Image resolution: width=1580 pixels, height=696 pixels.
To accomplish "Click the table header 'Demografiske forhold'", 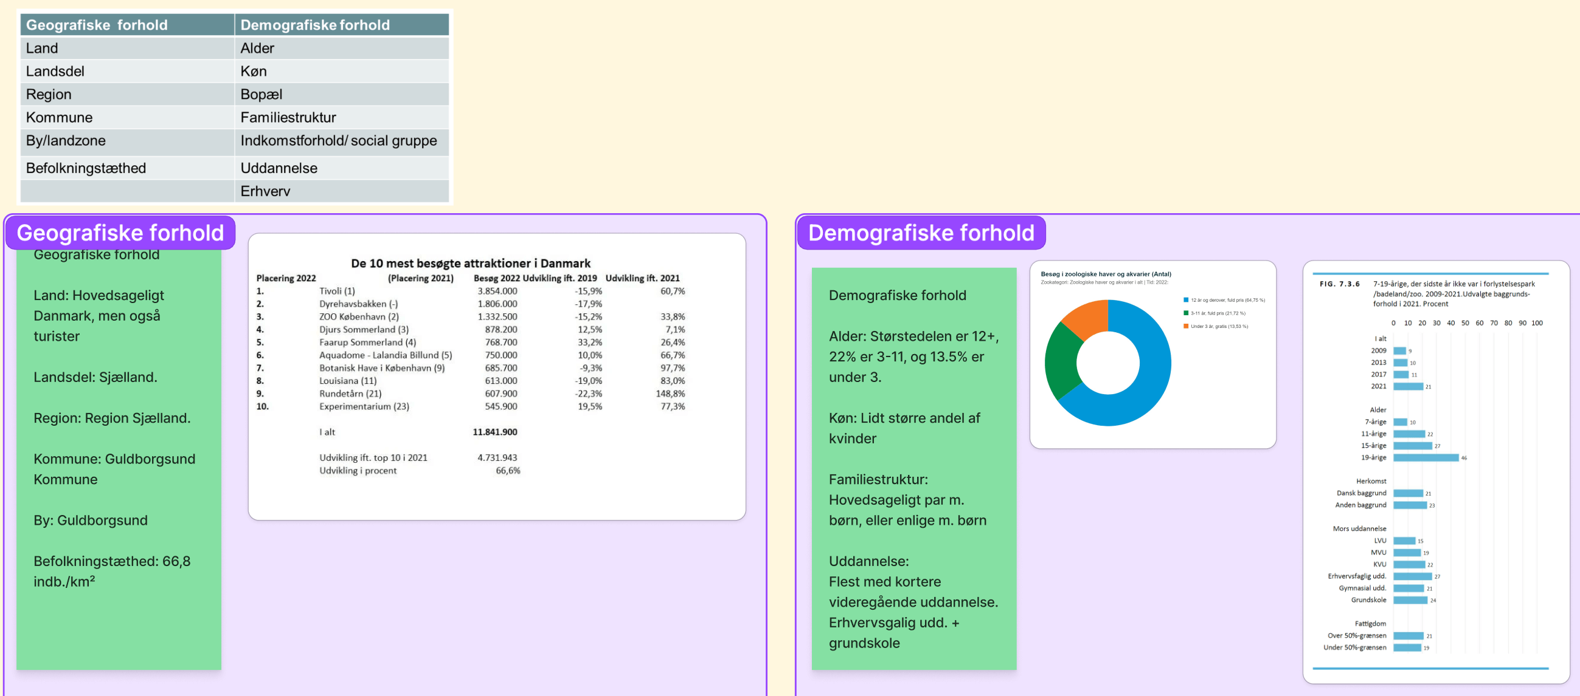I will (x=342, y=24).
